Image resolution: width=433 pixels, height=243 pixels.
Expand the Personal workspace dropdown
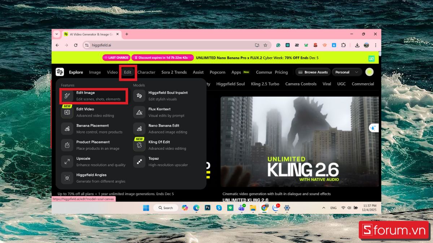(x=347, y=72)
